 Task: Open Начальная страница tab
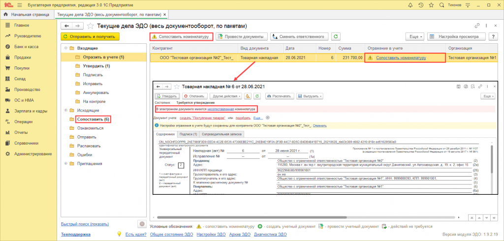point(27,14)
